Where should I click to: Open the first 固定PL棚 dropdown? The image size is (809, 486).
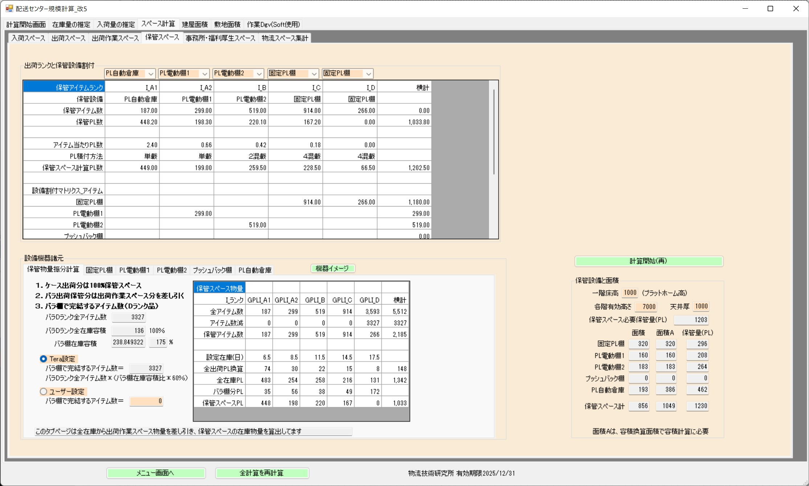(x=314, y=74)
